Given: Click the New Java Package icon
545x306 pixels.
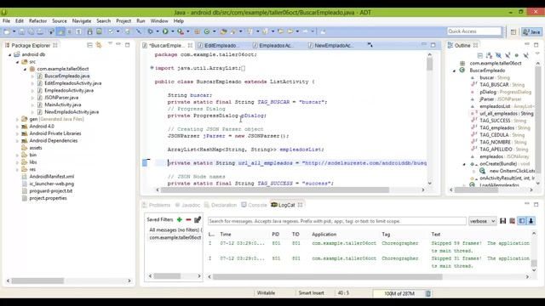Looking at the screenshot, I should [x=197, y=31].
